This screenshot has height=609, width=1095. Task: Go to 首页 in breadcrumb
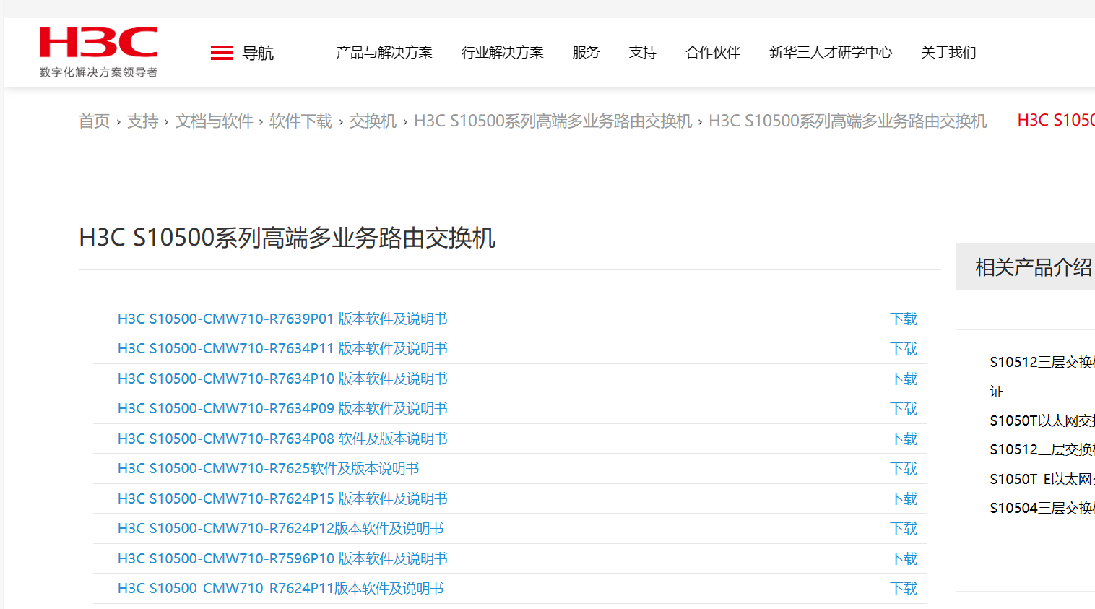coord(94,121)
